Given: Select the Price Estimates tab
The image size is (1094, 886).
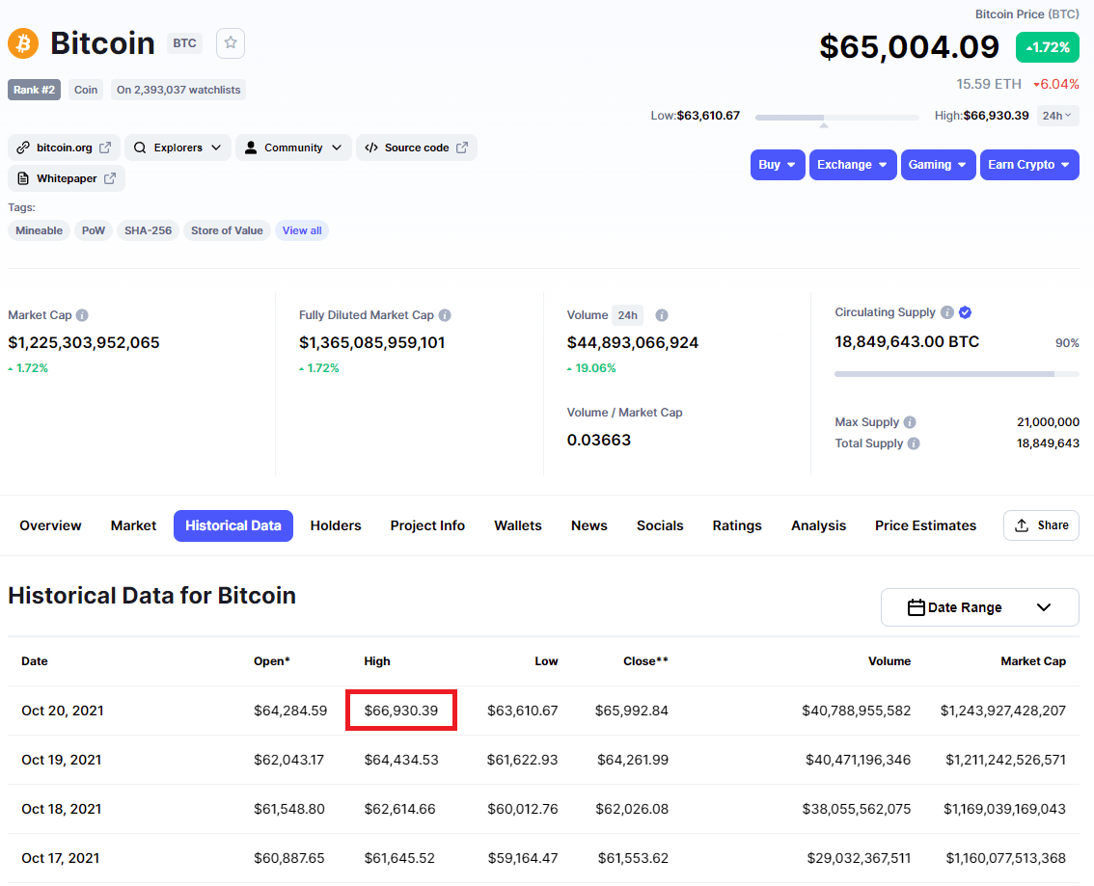Looking at the screenshot, I should coord(925,525).
